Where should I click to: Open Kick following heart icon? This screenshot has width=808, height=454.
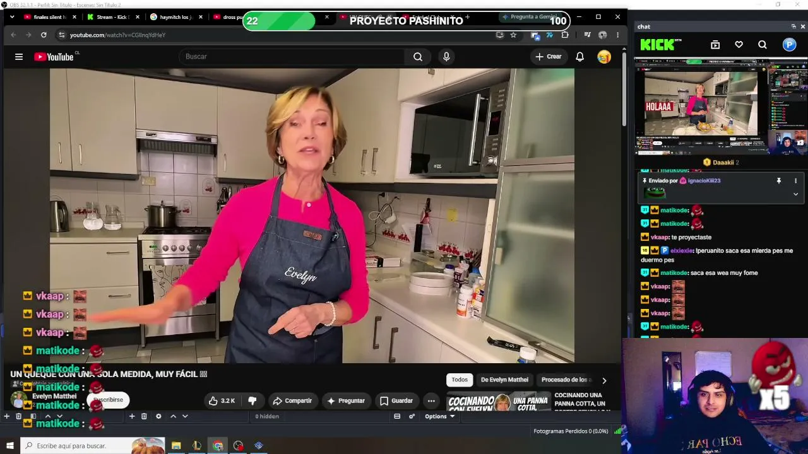tap(739, 45)
